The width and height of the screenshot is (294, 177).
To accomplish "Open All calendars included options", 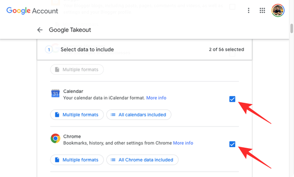I will pyautogui.click(x=139, y=115).
